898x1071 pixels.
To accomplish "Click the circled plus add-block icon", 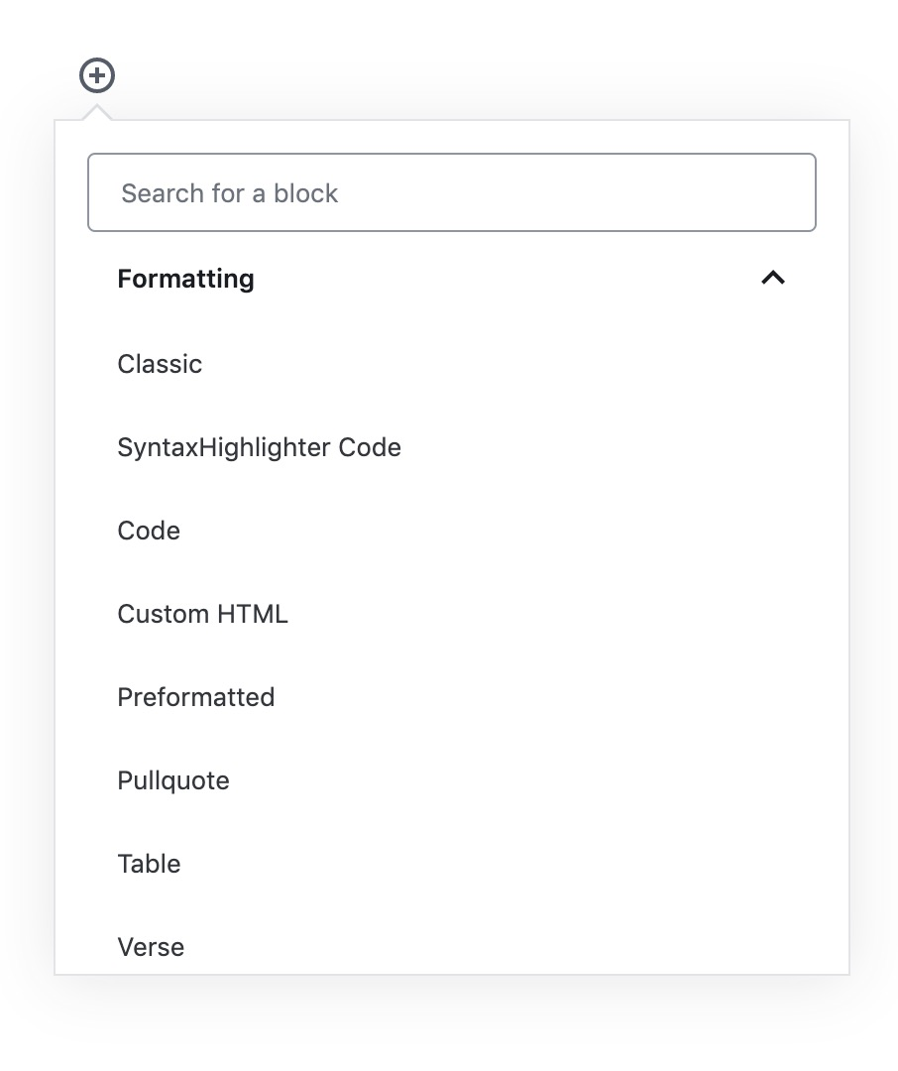I will pos(97,75).
